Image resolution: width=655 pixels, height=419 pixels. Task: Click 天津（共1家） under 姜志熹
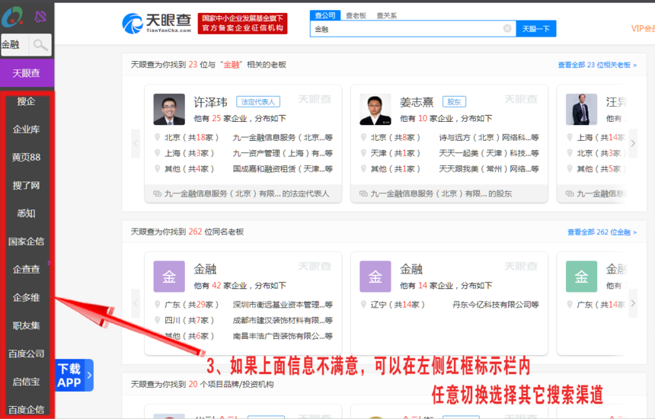coord(395,153)
